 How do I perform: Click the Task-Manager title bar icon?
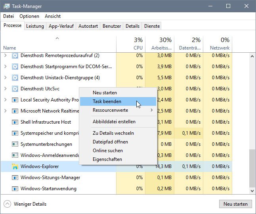click(6, 6)
